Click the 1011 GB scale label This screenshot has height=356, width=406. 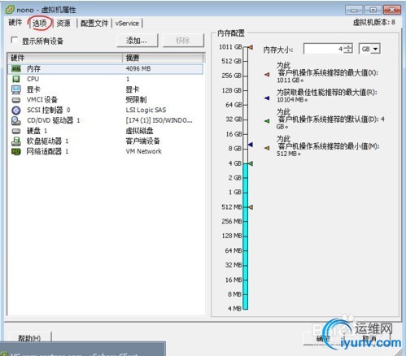click(230, 47)
